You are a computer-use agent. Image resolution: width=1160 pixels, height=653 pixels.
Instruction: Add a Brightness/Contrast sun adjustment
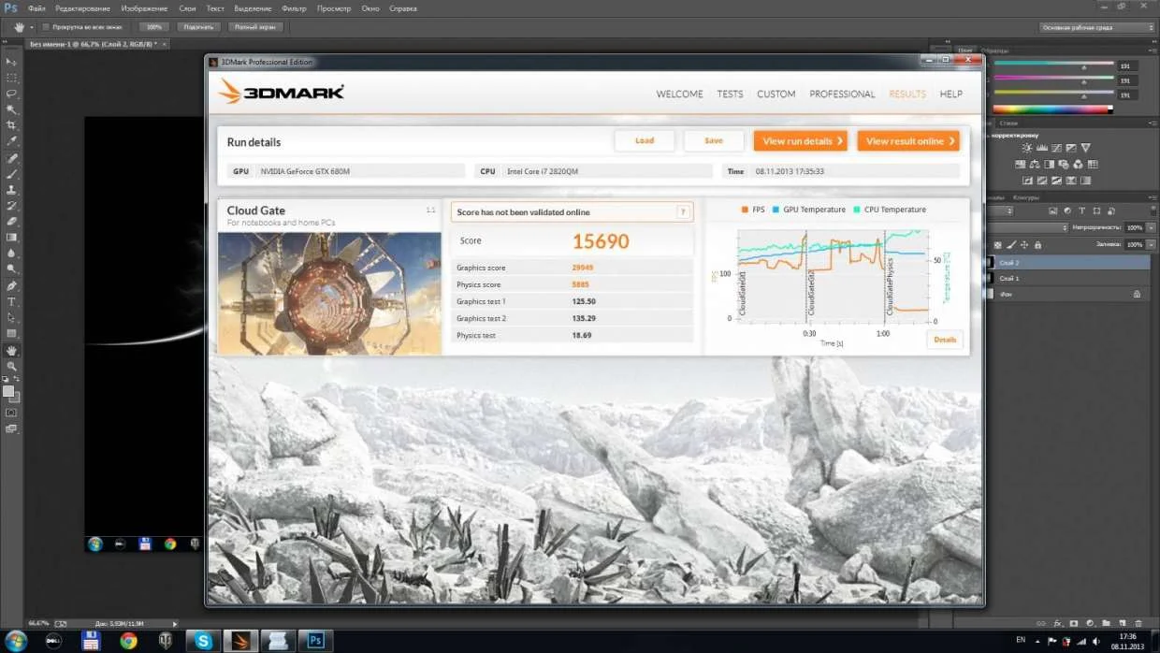[x=1027, y=148]
